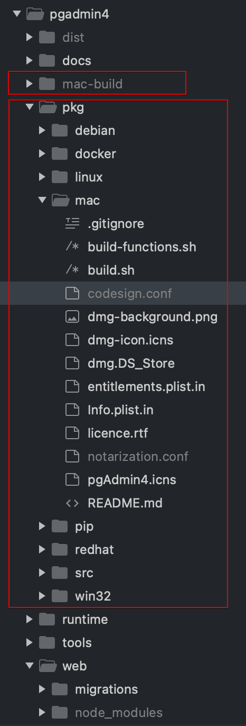The image size is (246, 726).
Task: Click the image icon beside dmg-background.png
Action: pos(72,317)
